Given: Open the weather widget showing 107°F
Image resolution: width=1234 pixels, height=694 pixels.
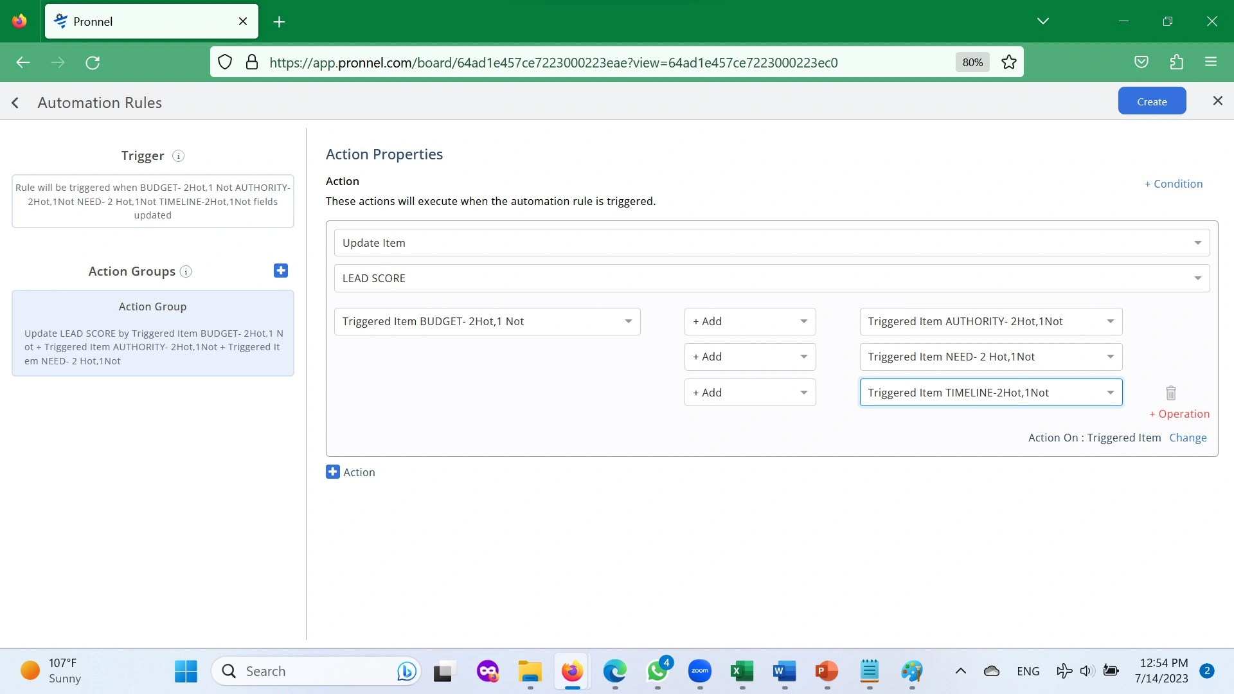Looking at the screenshot, I should (51, 672).
